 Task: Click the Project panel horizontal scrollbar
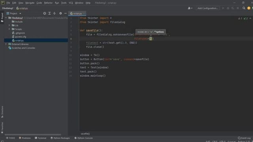click(x=33, y=135)
